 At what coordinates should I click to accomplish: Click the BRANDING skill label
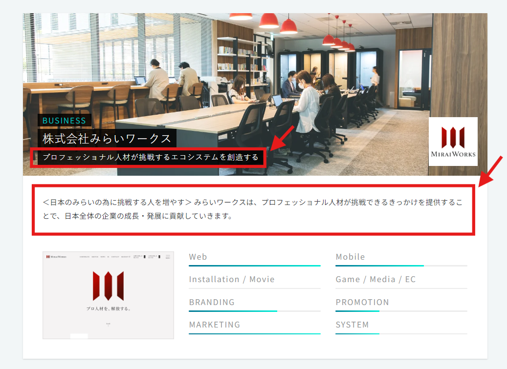tap(212, 302)
